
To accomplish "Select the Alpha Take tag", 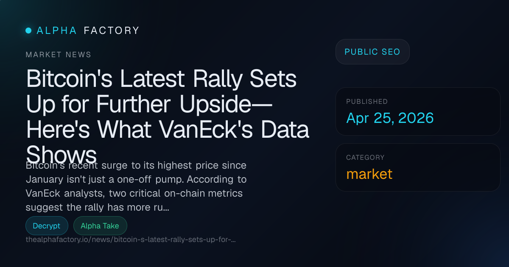I will pyautogui.click(x=100, y=226).
